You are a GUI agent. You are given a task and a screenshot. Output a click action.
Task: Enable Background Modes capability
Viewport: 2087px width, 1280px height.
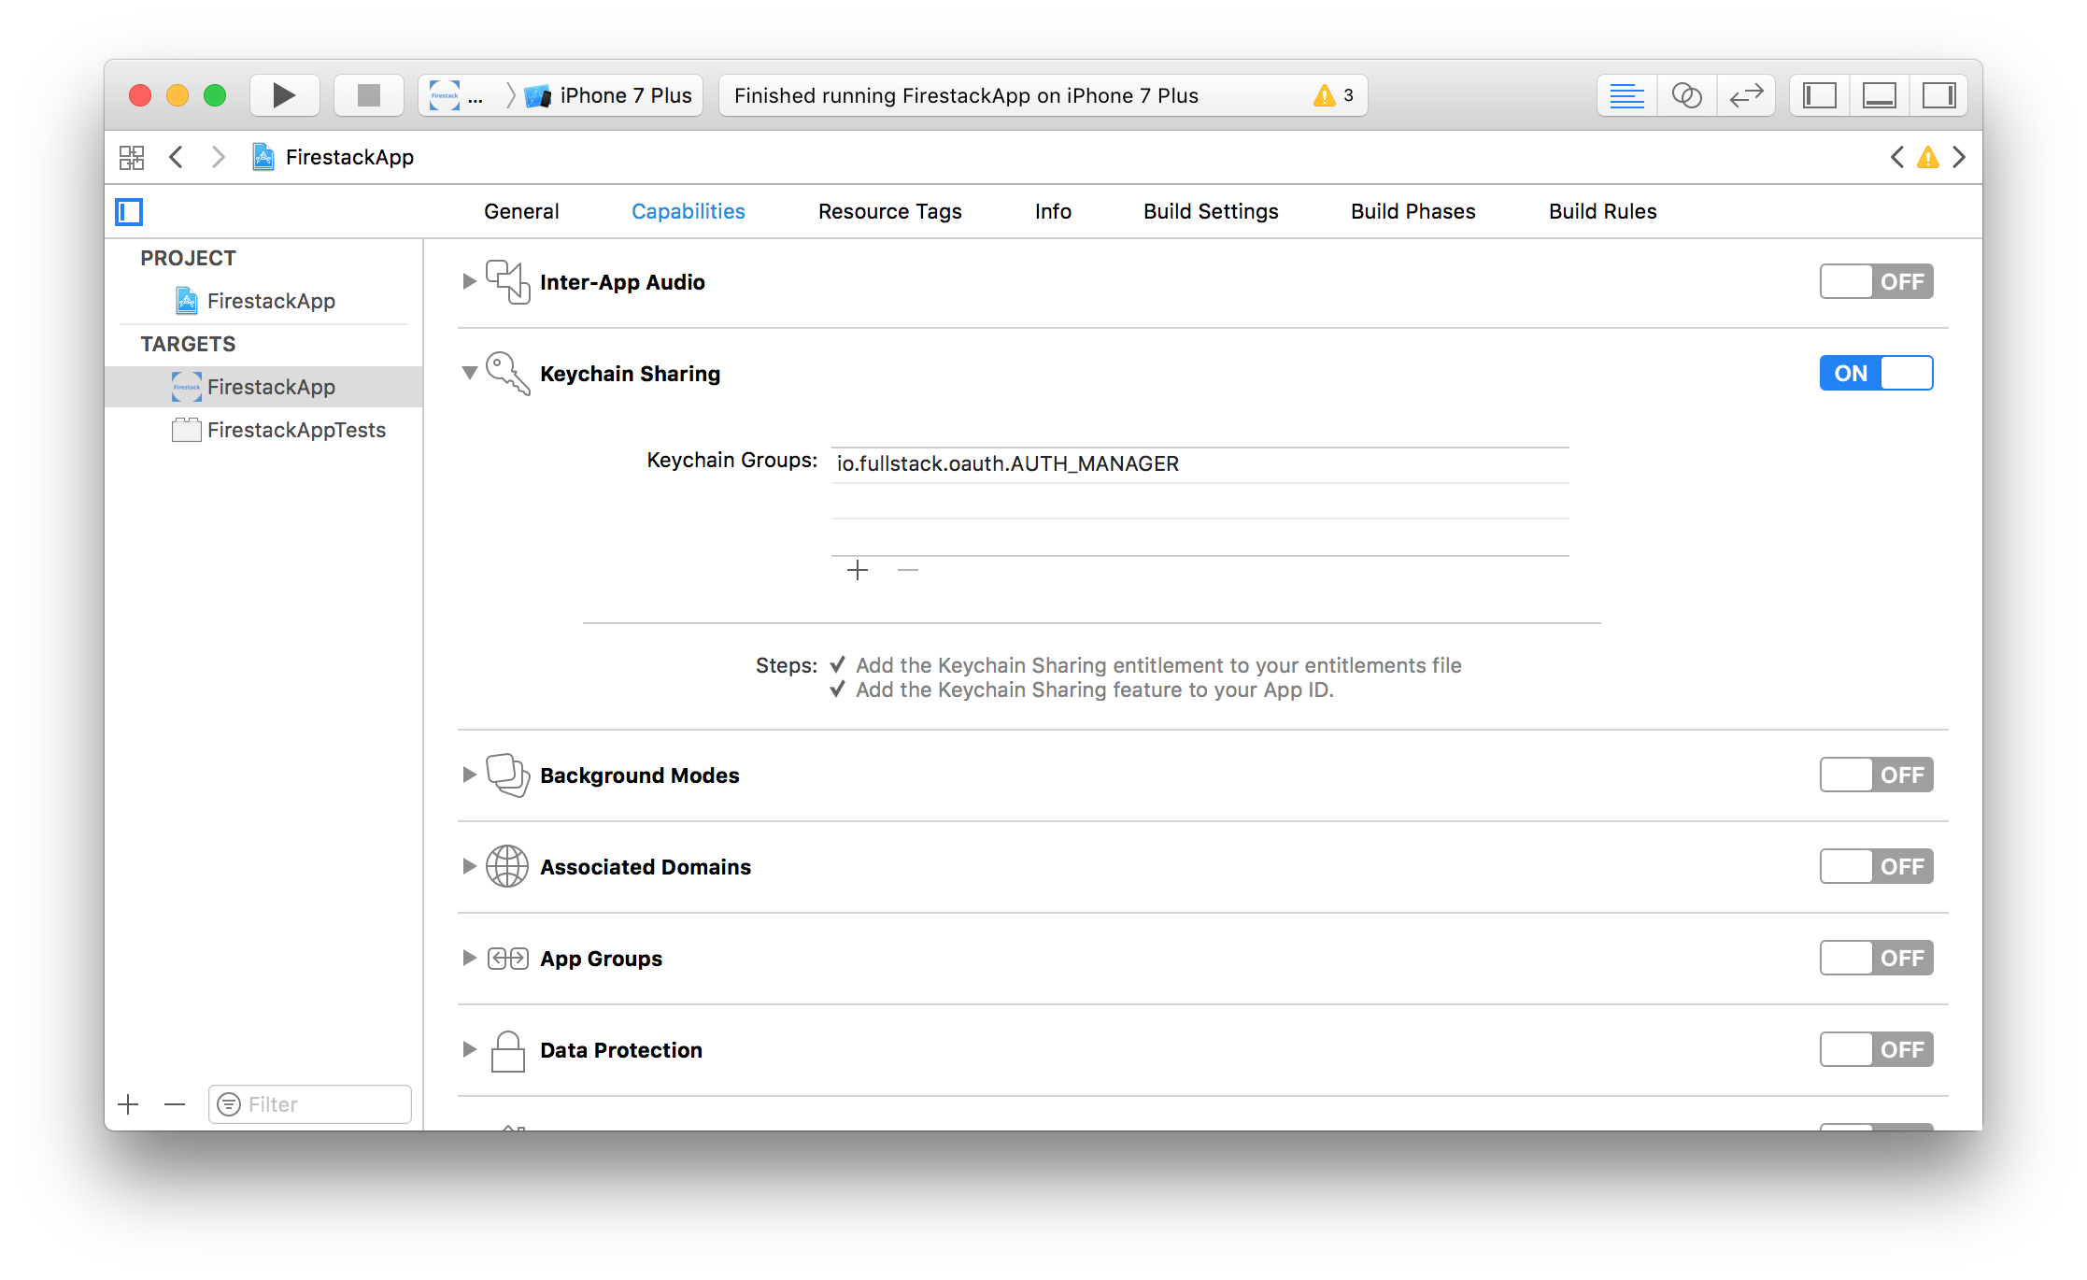[x=1876, y=774]
